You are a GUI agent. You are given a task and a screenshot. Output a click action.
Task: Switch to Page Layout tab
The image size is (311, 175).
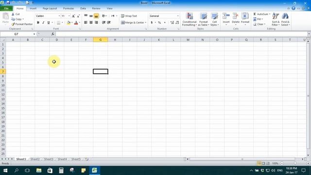[50, 9]
